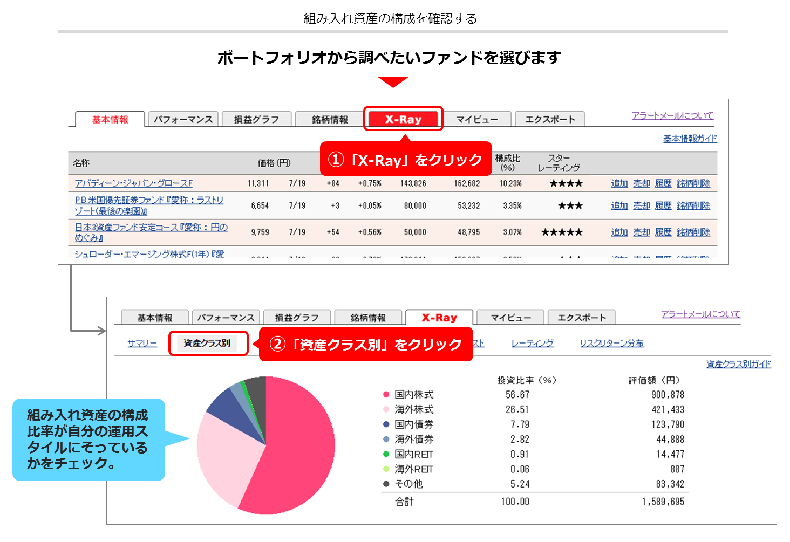Open the レーティング link
The height and width of the screenshot is (542, 790).
532,344
